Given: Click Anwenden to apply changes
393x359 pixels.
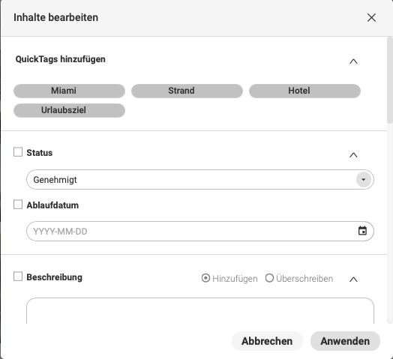Looking at the screenshot, I should click(x=345, y=341).
